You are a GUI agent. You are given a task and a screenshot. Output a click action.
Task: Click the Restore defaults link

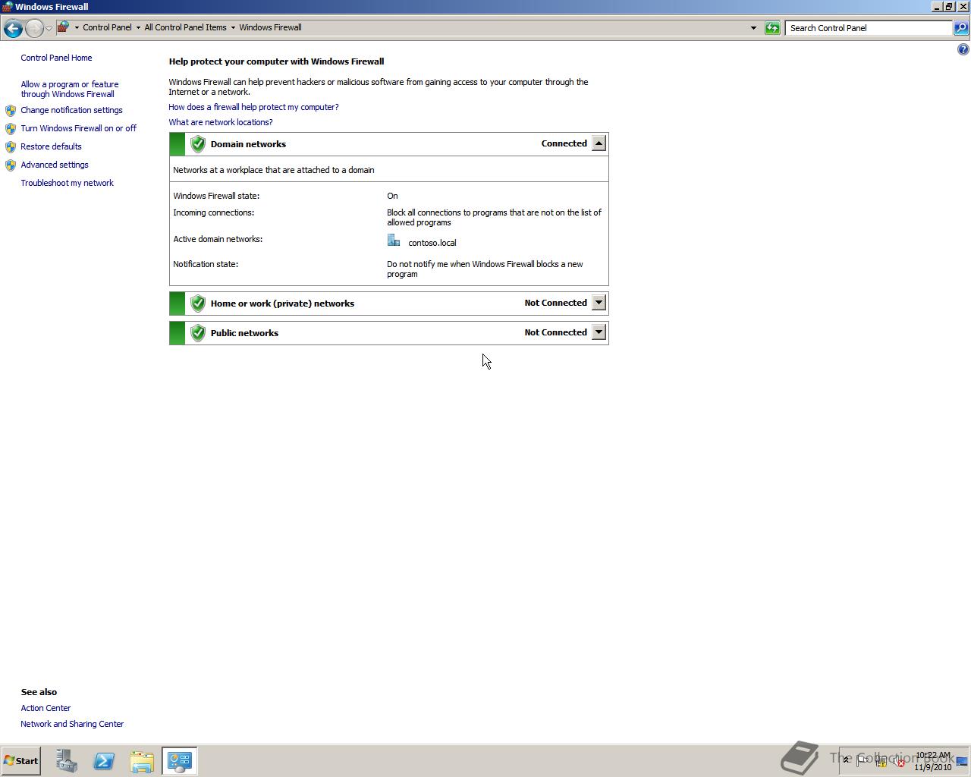(x=51, y=146)
